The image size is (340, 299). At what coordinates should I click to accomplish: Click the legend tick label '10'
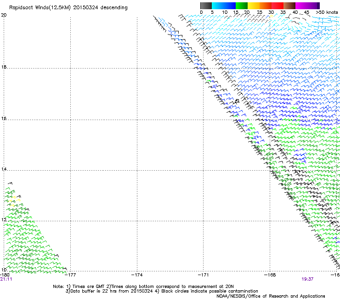(225, 12)
